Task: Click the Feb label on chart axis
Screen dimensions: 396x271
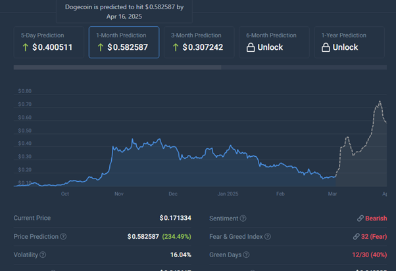Action: tap(280, 194)
